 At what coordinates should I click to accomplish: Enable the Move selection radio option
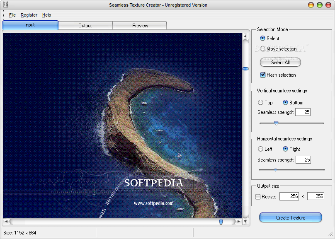click(262, 49)
